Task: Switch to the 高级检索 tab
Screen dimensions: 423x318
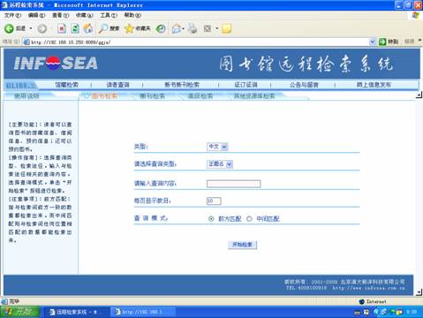Action: click(x=200, y=96)
